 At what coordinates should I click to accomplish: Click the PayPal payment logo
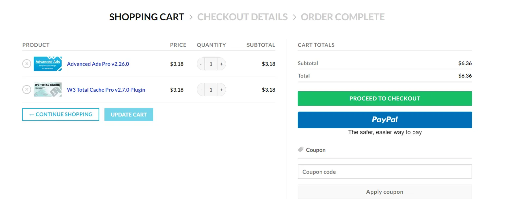(x=385, y=119)
